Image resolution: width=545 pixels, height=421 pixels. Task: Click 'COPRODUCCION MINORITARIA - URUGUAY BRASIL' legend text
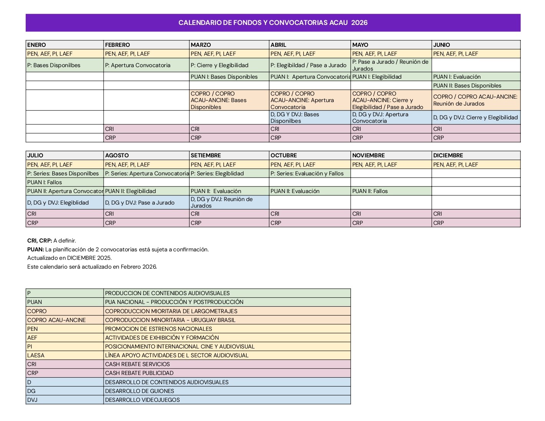click(x=170, y=320)
